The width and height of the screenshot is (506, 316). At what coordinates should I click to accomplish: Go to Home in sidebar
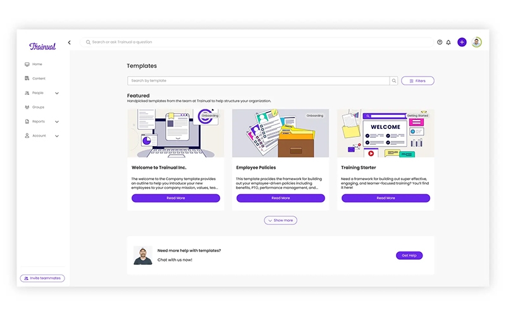(37, 64)
